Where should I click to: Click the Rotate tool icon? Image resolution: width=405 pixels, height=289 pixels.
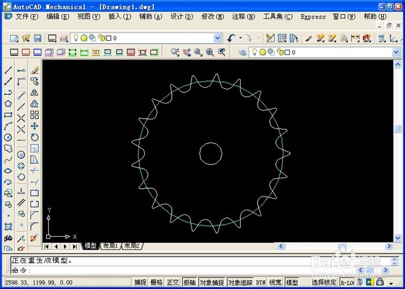click(34, 137)
